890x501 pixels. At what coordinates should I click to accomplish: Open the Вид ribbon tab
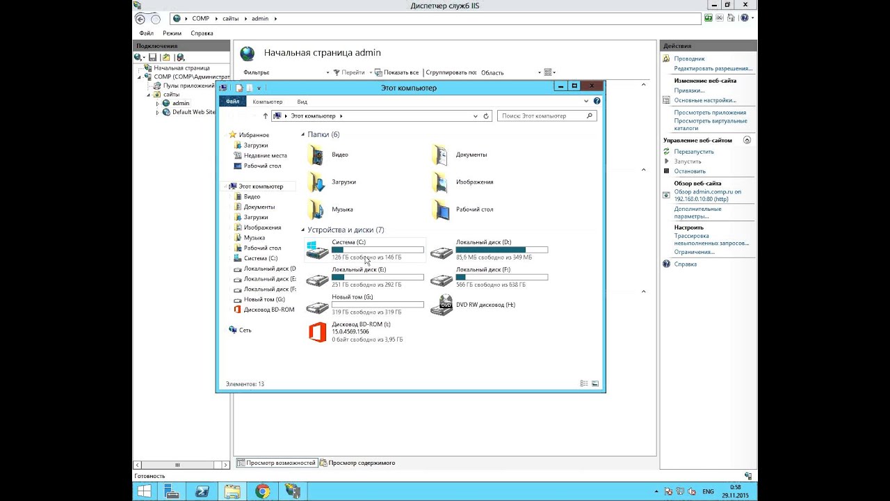(302, 102)
